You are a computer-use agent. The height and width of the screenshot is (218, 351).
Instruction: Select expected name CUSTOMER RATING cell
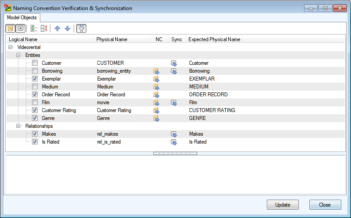tap(212, 110)
